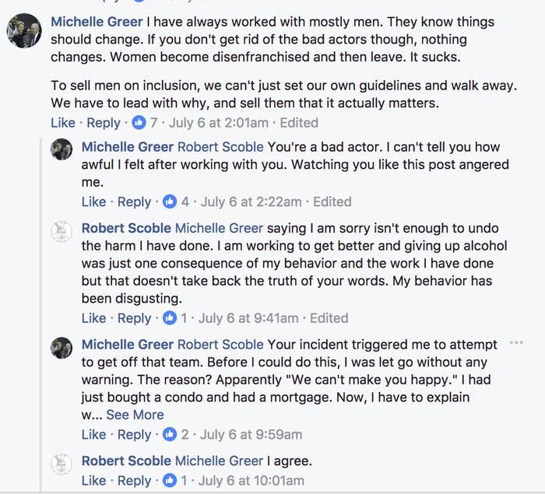The height and width of the screenshot is (494, 545).
Task: Click the thumbs-up icon beside 4 likes
Action: tap(170, 201)
